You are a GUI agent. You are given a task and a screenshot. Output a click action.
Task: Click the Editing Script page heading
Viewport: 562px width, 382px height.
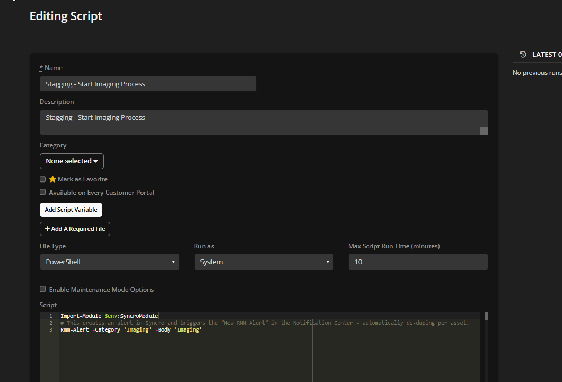tap(66, 16)
